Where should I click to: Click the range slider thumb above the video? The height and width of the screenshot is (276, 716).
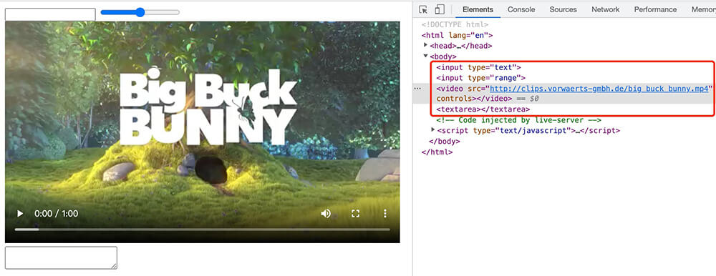point(140,12)
